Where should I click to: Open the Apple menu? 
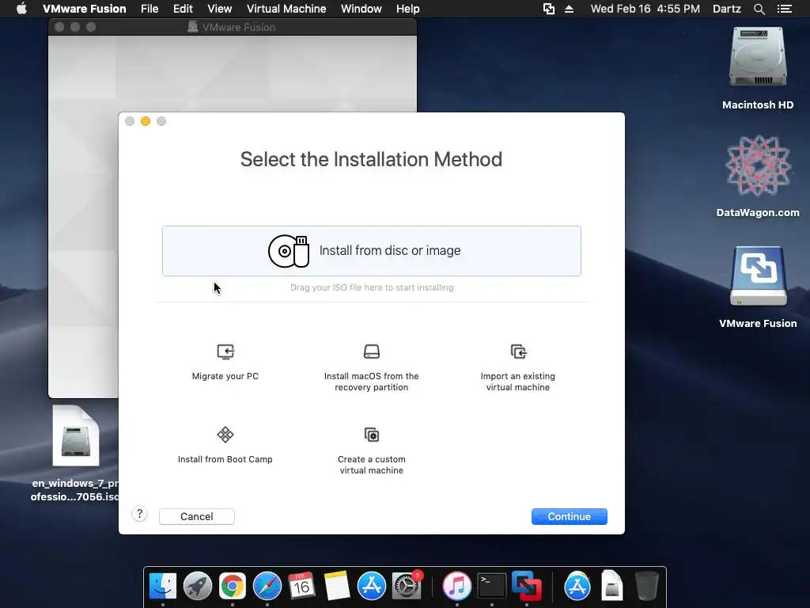click(21, 9)
